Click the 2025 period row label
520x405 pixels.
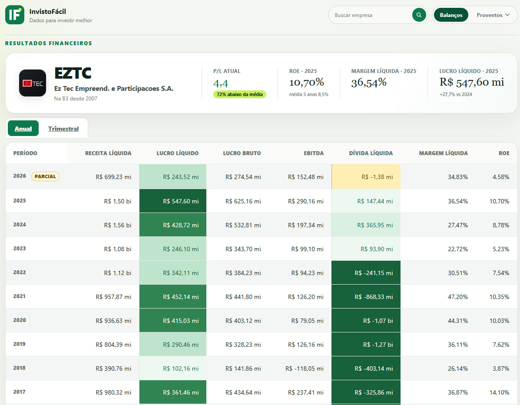pyautogui.click(x=20, y=201)
